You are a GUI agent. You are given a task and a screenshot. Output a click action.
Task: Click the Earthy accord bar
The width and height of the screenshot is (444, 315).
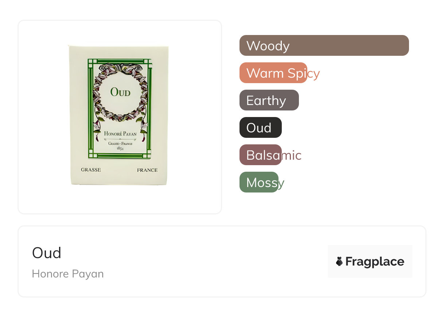point(269,100)
